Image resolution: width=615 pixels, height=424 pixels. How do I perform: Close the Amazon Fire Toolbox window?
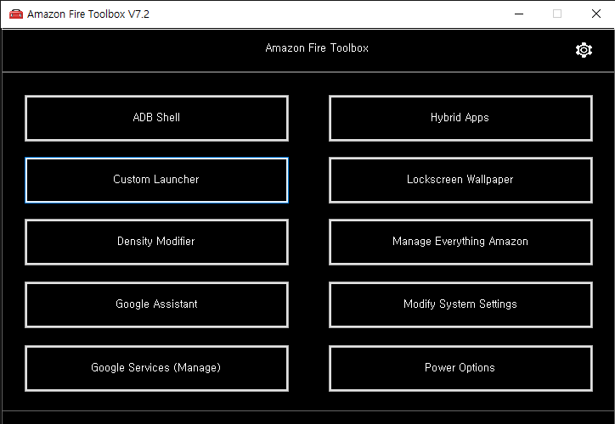pyautogui.click(x=596, y=14)
